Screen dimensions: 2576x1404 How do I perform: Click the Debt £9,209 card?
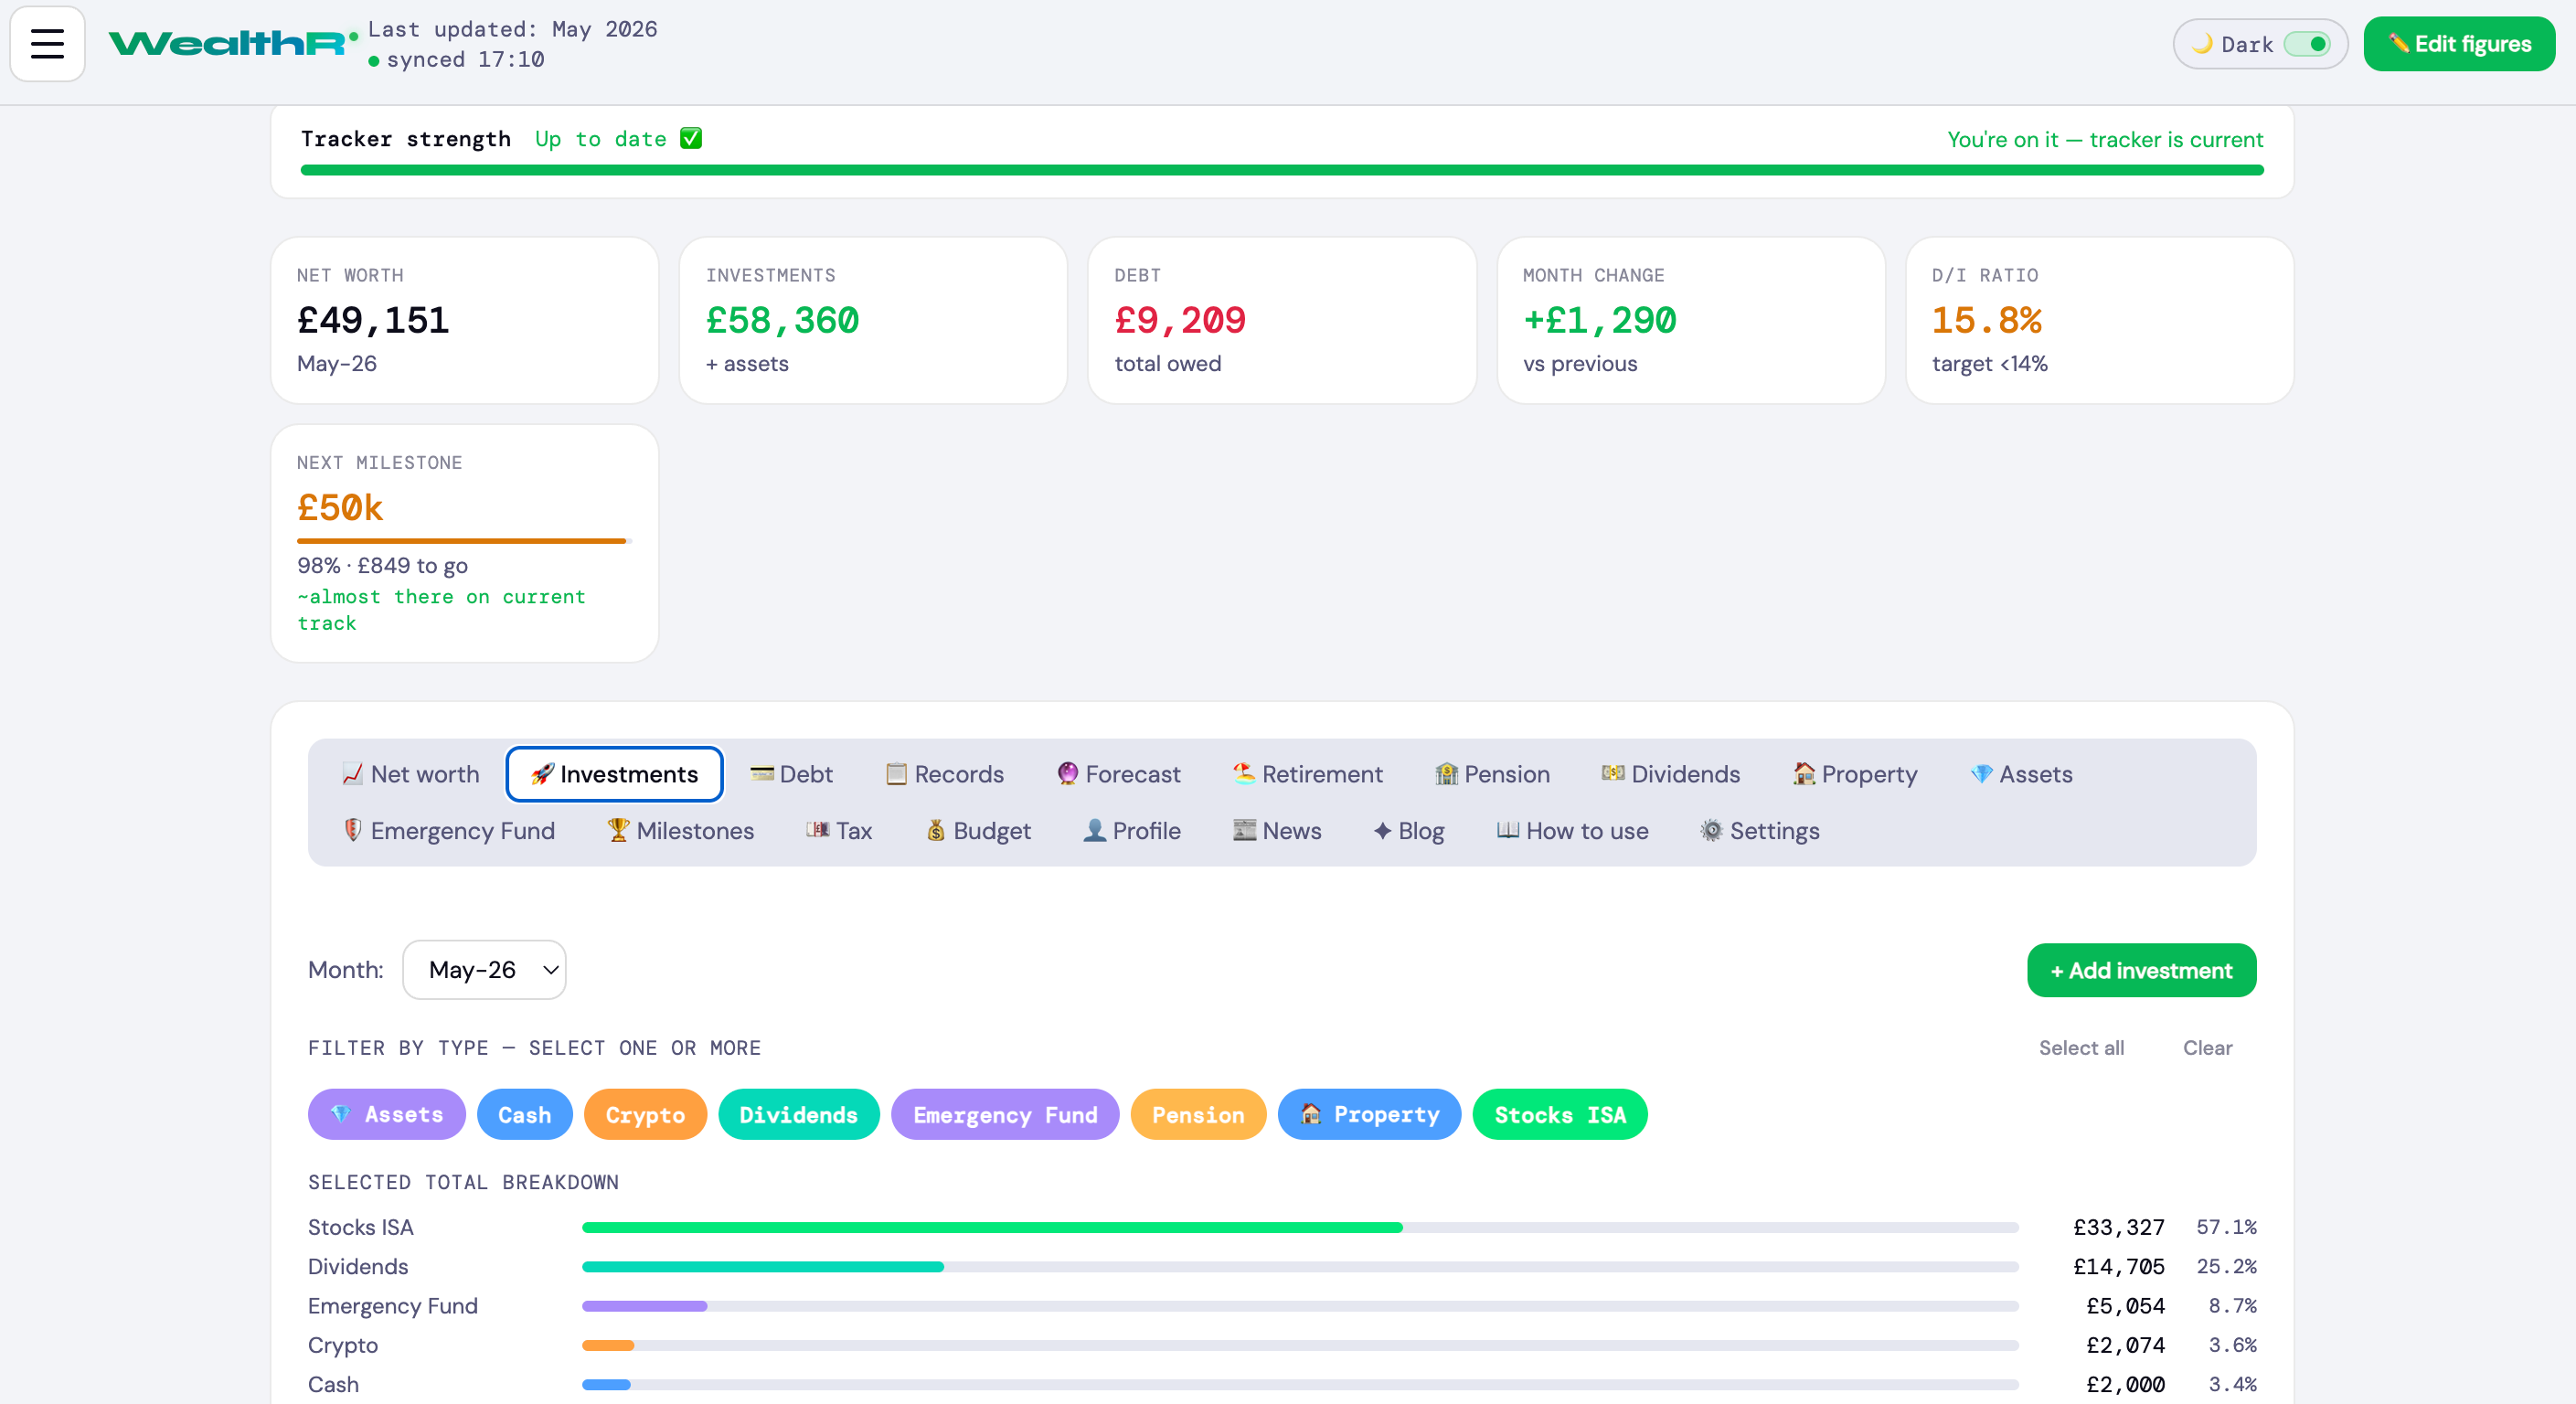pyautogui.click(x=1281, y=320)
